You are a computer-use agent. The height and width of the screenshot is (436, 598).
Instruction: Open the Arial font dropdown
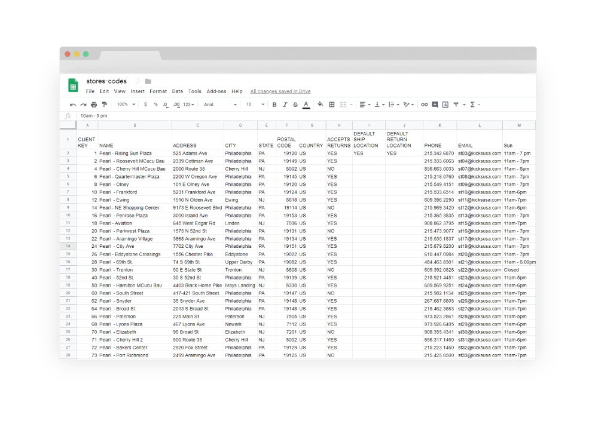pos(220,105)
